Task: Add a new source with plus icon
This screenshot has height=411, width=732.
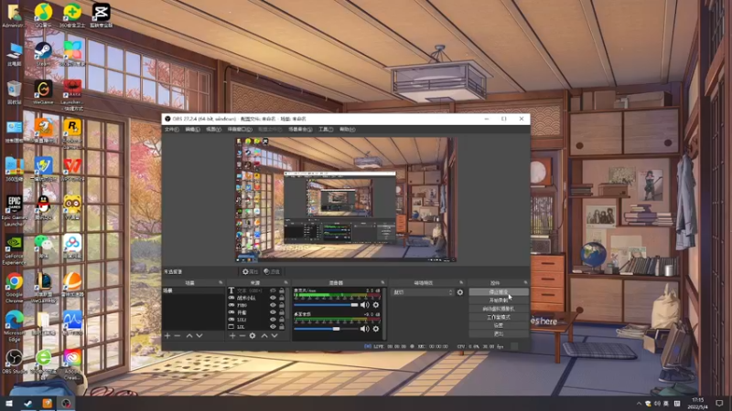Action: click(x=232, y=335)
